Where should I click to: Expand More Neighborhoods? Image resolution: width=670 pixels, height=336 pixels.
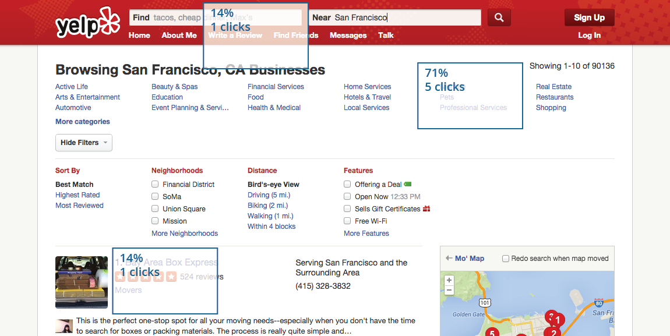click(x=185, y=234)
